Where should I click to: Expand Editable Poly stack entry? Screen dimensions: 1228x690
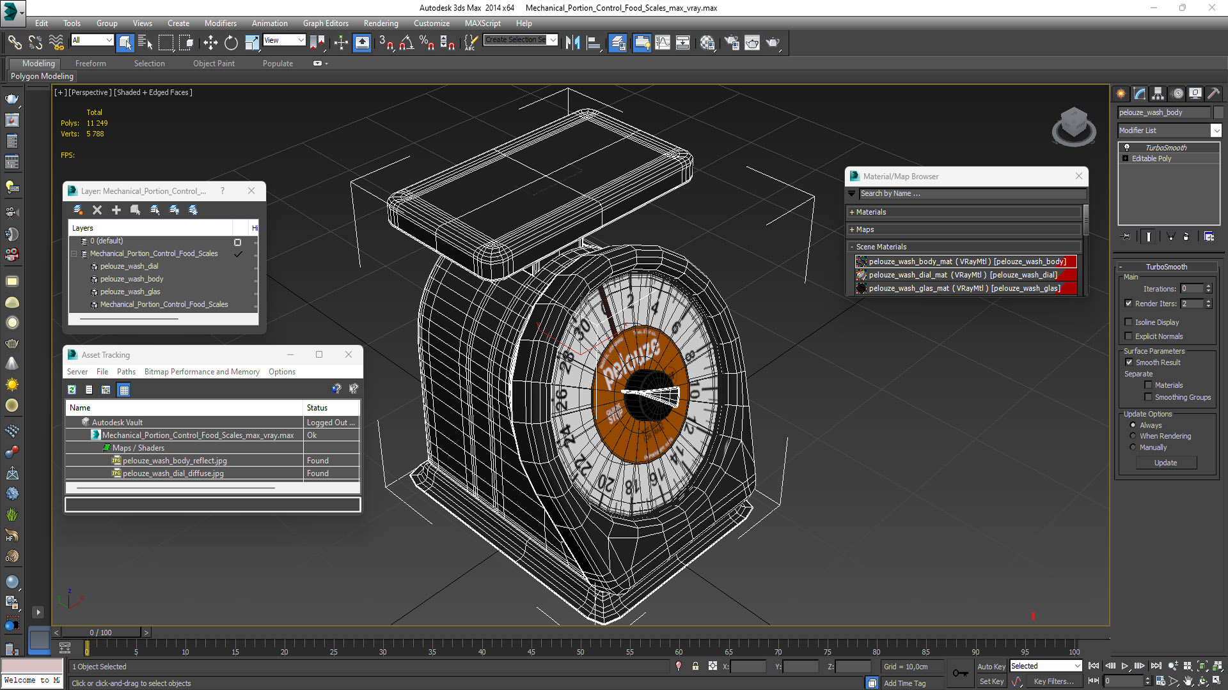coord(1125,158)
